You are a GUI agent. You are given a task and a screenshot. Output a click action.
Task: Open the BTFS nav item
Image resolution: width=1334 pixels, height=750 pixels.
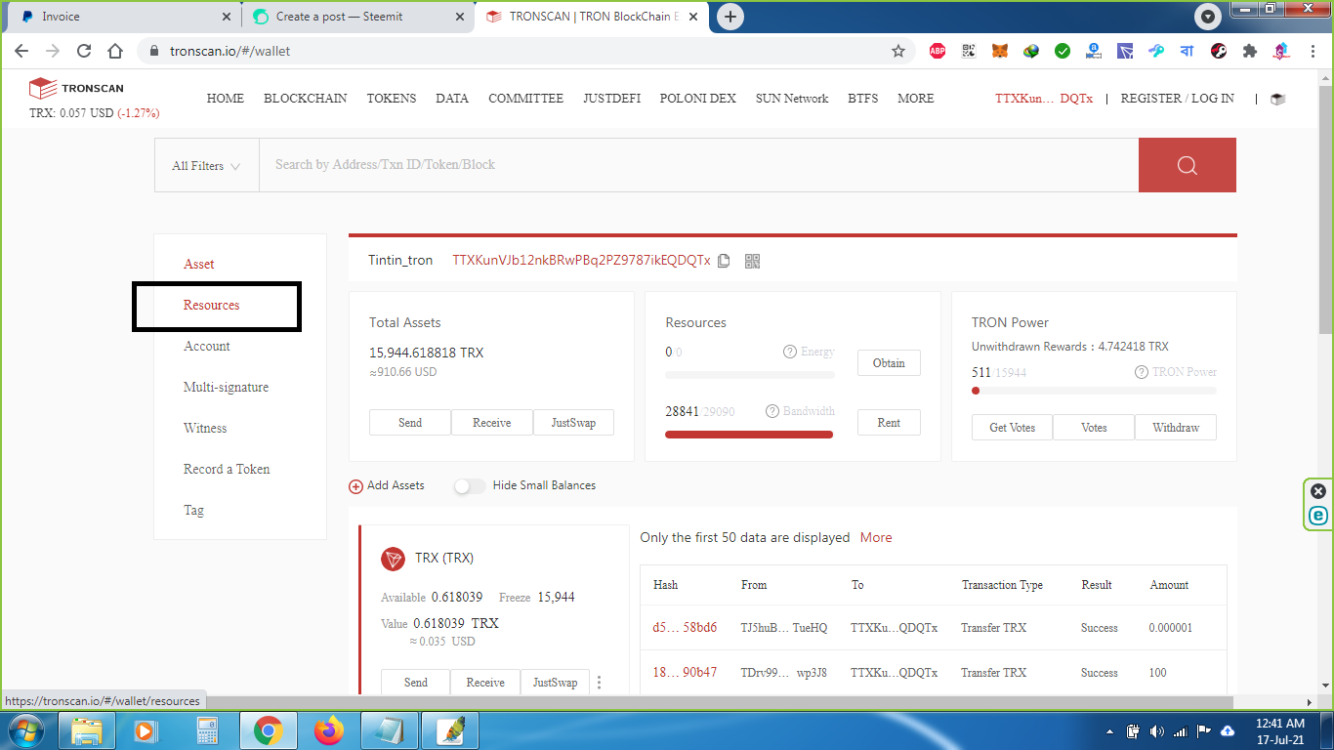tap(863, 99)
